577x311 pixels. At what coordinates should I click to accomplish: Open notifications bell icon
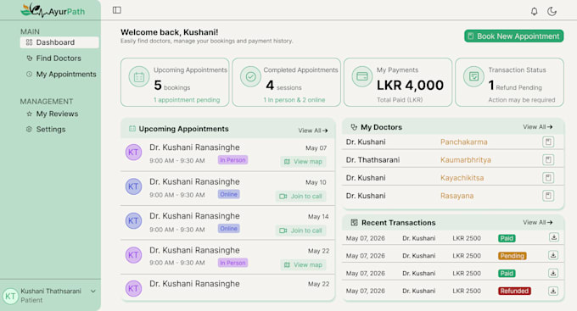point(534,11)
